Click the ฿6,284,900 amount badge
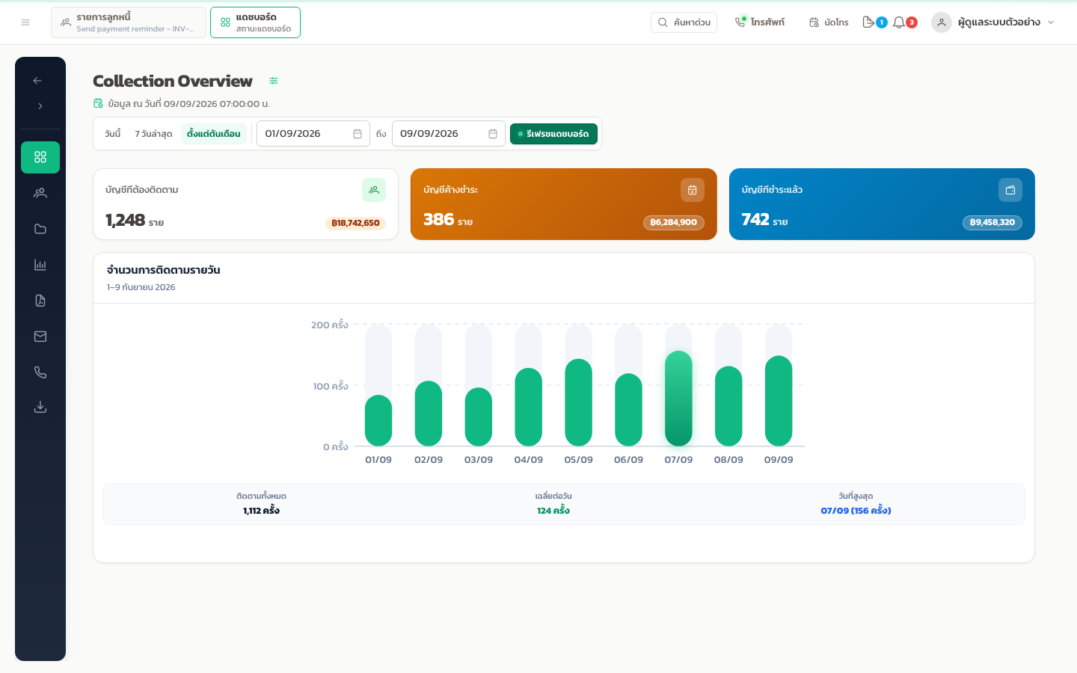 (674, 223)
